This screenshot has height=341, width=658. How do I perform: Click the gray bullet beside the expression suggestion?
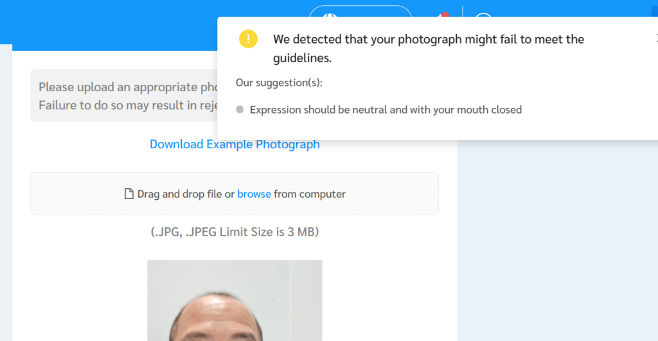240,110
